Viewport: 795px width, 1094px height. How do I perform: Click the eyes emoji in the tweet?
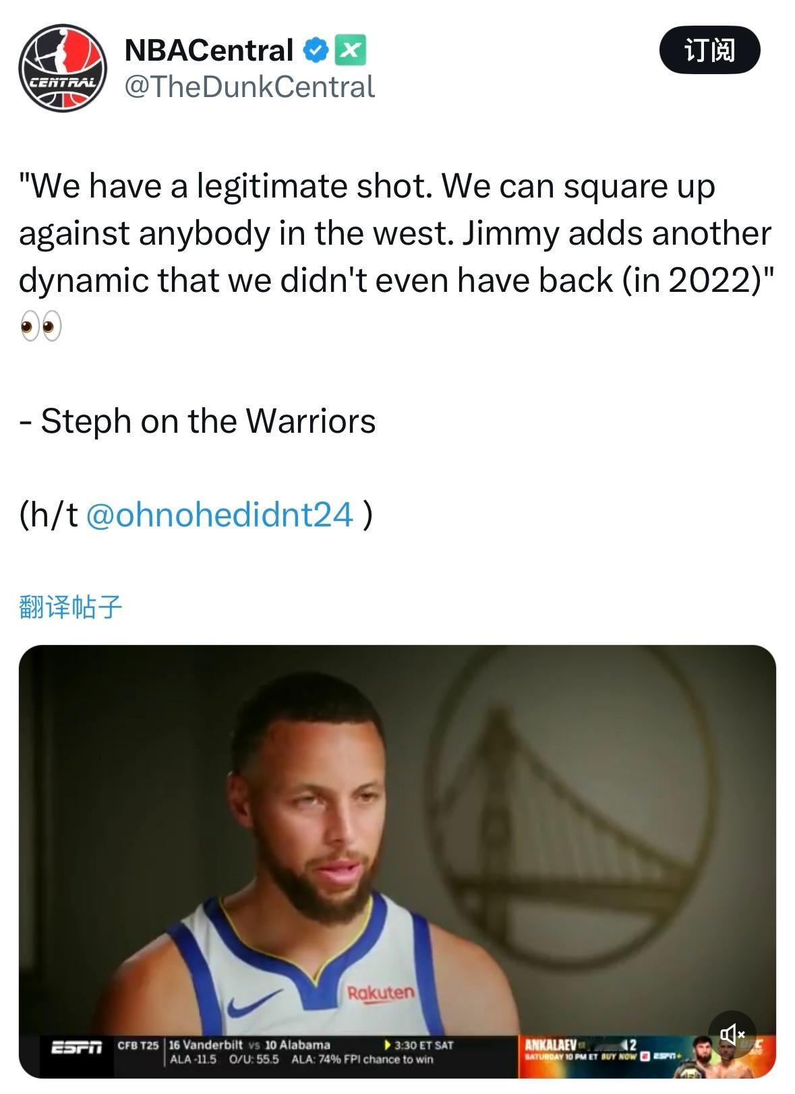[40, 327]
